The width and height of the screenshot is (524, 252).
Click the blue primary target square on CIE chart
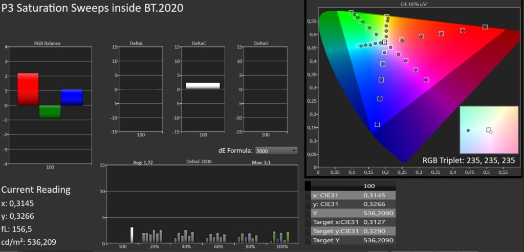point(377,125)
